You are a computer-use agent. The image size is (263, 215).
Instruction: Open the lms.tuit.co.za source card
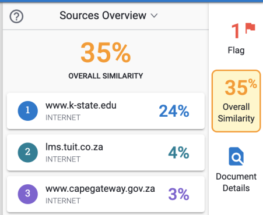106,153
